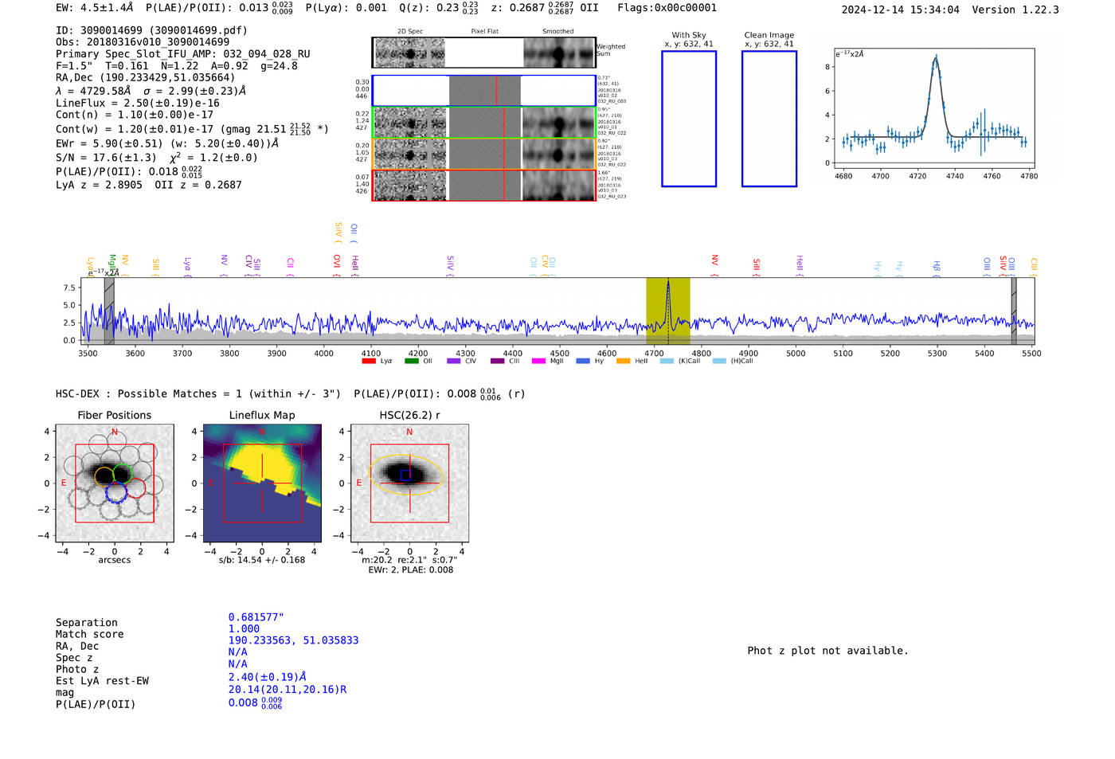Click the Primary Spec_Slot_IFU_AMP line
Viewport: 1115px width, 759px height.
pos(183,54)
